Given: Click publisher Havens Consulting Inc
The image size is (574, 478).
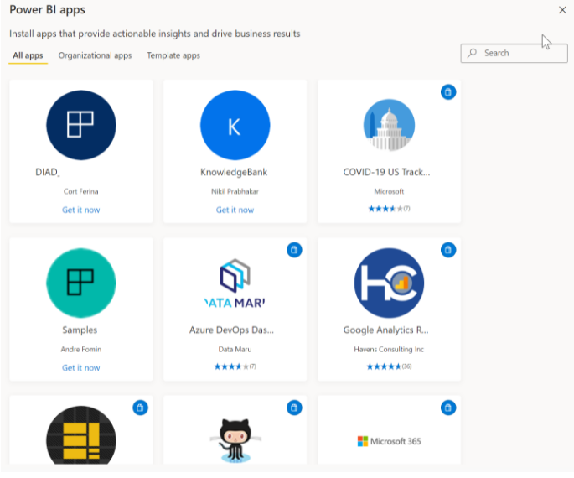Looking at the screenshot, I should tap(389, 349).
